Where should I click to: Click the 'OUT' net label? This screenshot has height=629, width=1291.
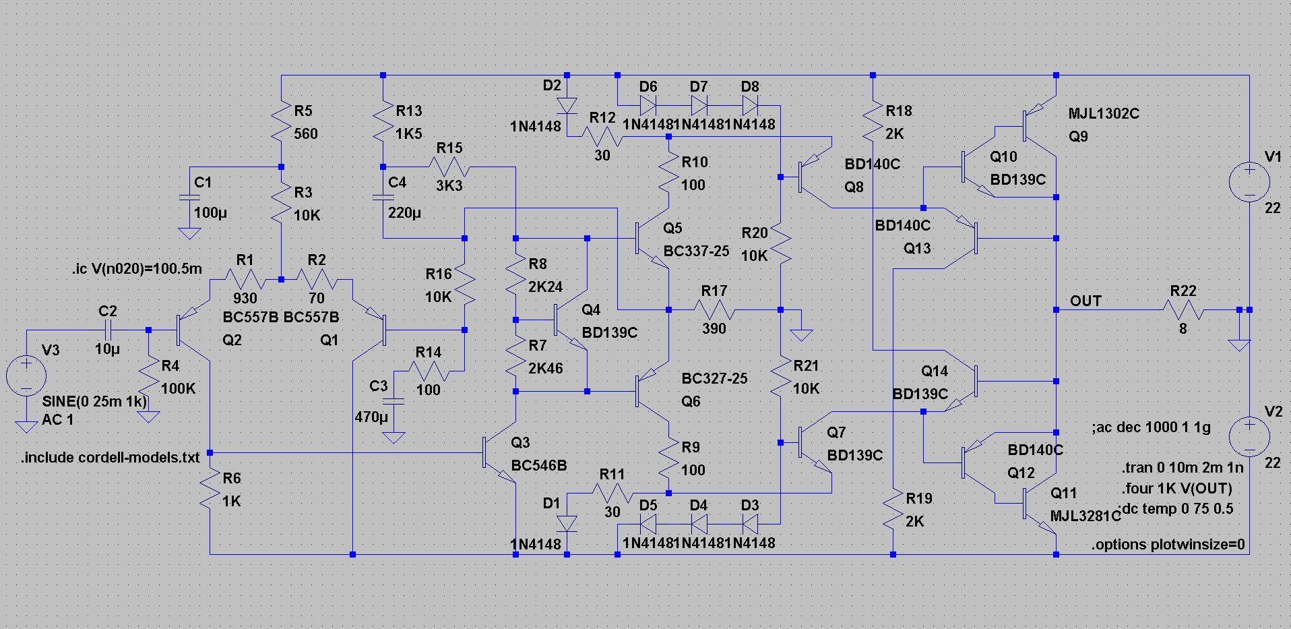(1085, 301)
